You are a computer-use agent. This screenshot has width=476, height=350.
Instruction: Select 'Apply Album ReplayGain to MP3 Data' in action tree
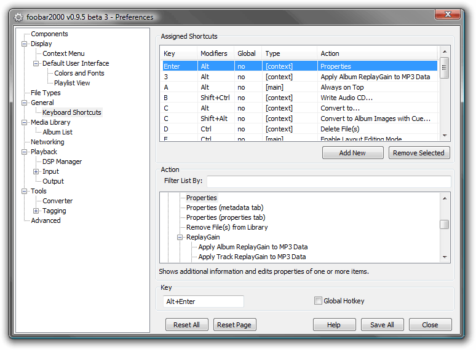253,247
